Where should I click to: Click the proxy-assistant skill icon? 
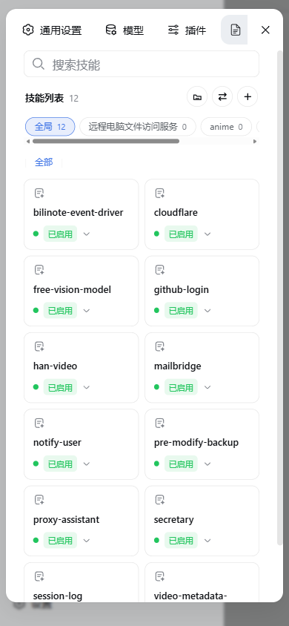(x=39, y=500)
